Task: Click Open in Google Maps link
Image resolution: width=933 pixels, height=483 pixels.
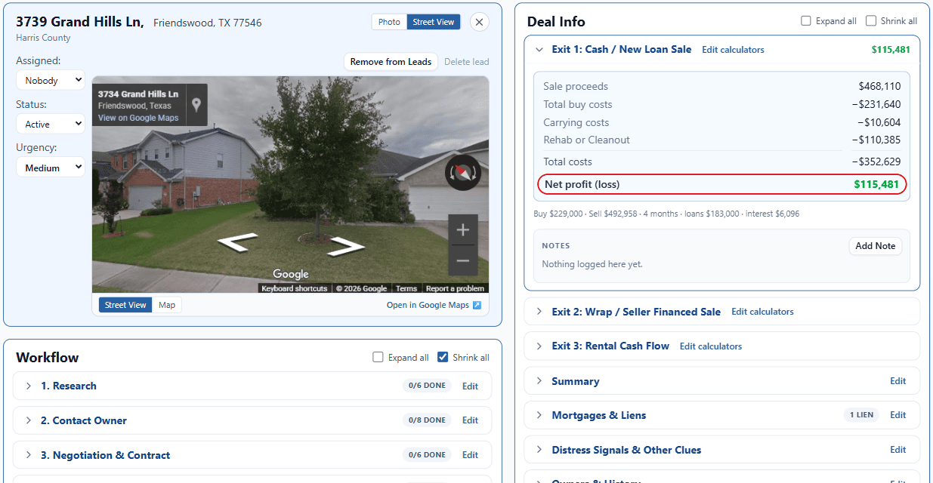Action: (428, 305)
